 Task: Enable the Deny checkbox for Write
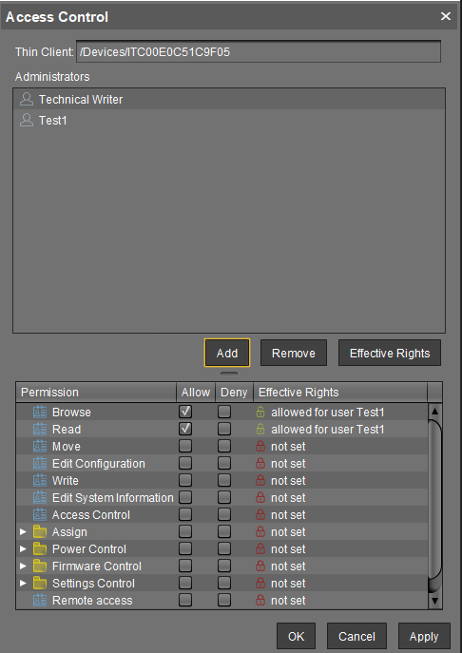coord(224,480)
